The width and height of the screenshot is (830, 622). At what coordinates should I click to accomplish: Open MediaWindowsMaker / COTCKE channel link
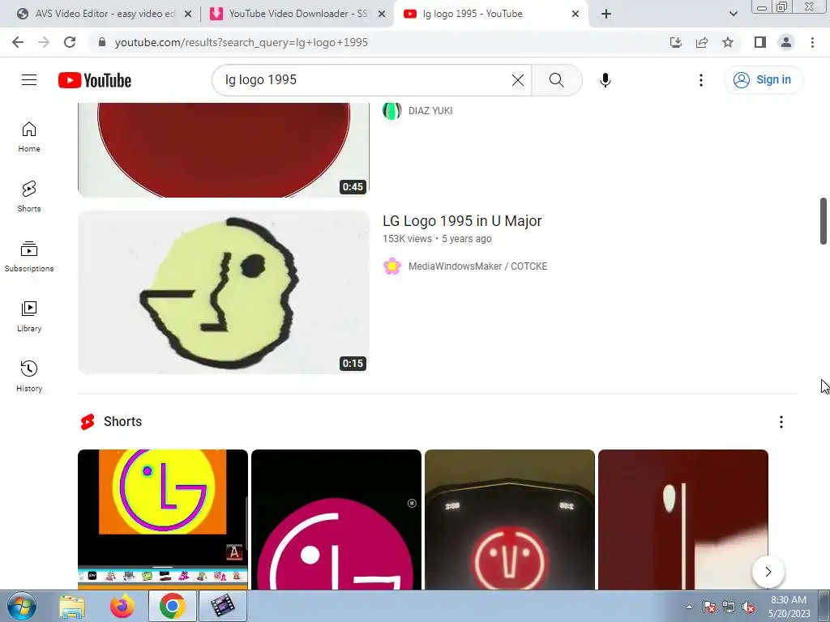(477, 266)
